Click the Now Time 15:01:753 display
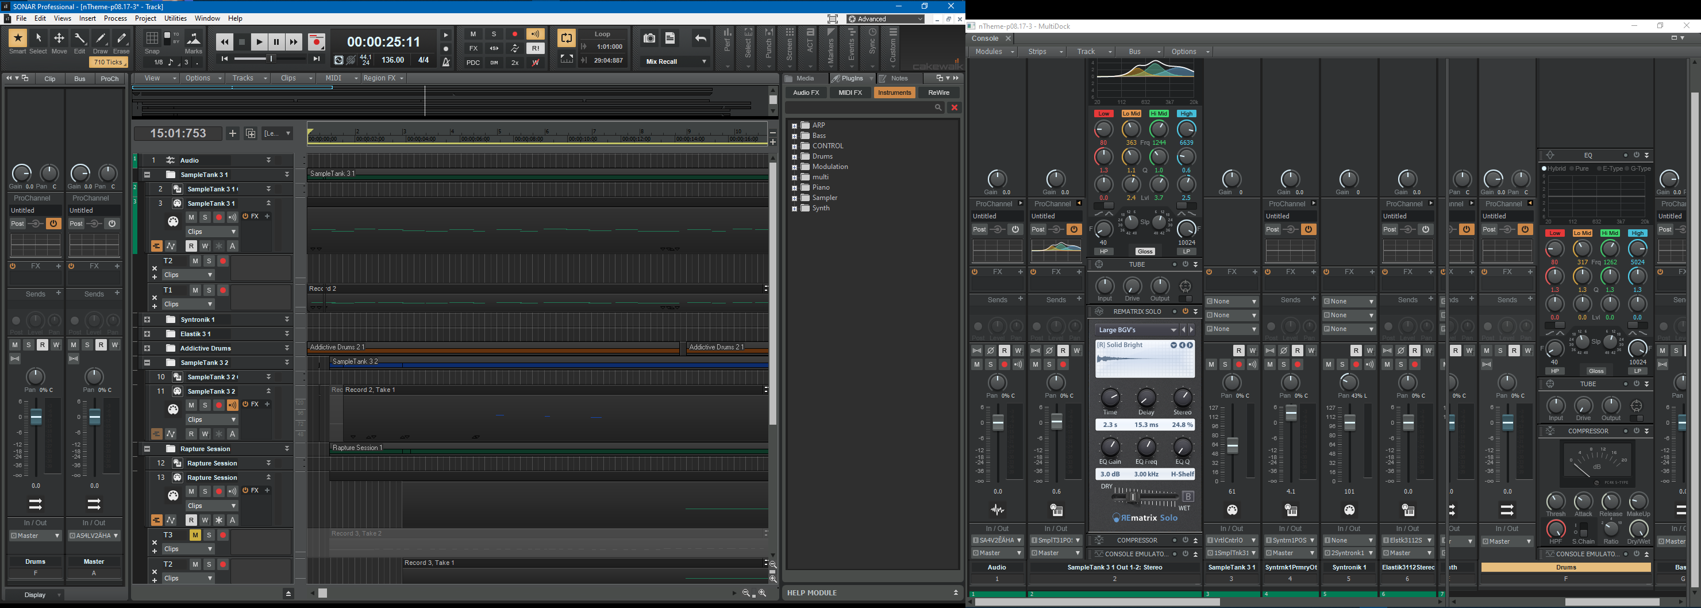This screenshot has height=608, width=1701. click(x=178, y=133)
